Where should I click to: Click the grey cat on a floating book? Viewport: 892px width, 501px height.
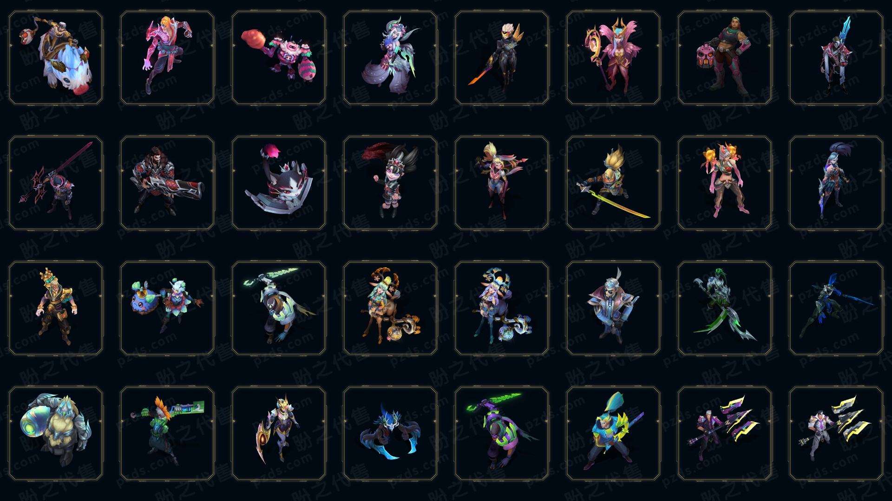[x=279, y=183]
